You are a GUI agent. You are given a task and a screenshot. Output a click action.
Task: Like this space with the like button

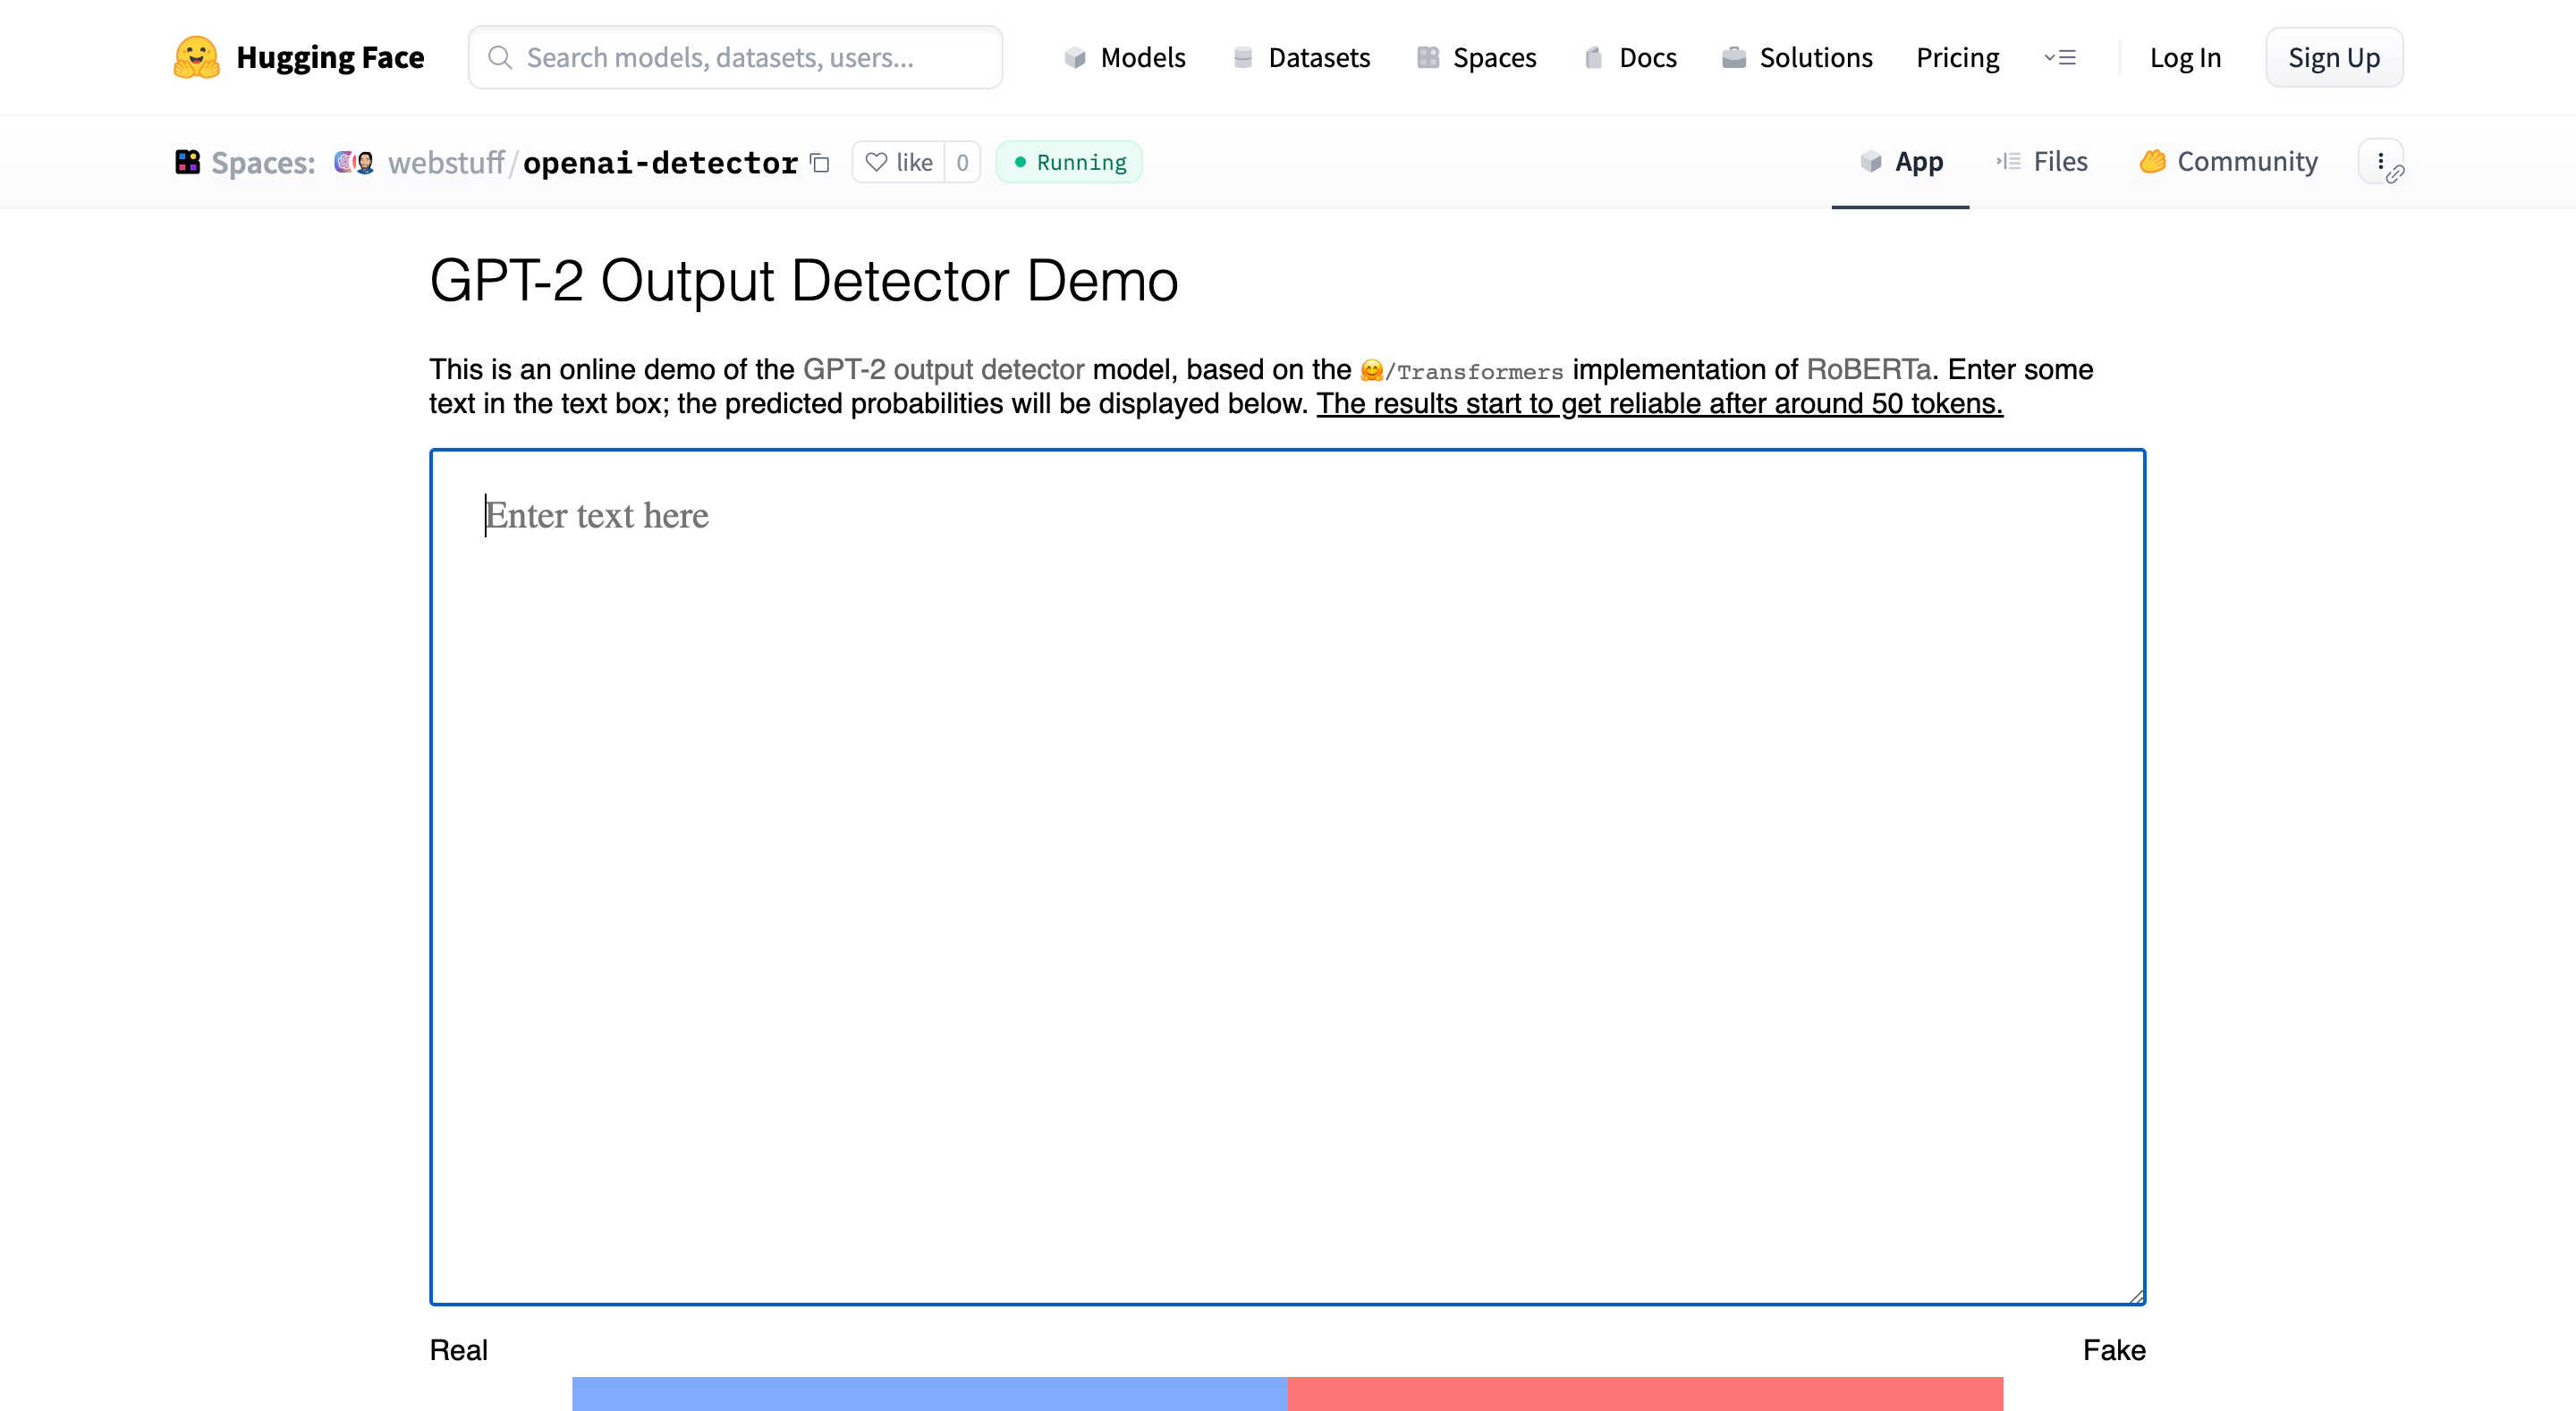[899, 162]
